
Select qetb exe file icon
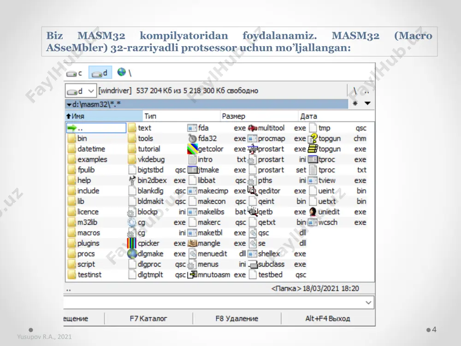253,212
